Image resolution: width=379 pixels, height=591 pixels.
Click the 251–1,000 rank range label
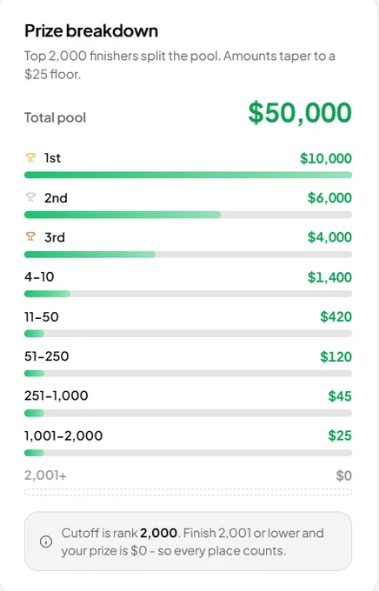(x=57, y=395)
